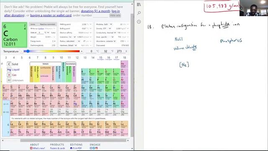Click the horizontal scrollbar of Ptable page
The height and width of the screenshot is (151, 268).
[x=73, y=141]
